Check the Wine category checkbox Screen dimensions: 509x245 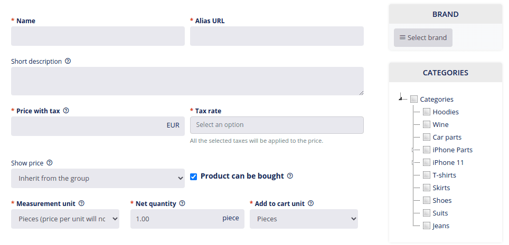(x=426, y=124)
